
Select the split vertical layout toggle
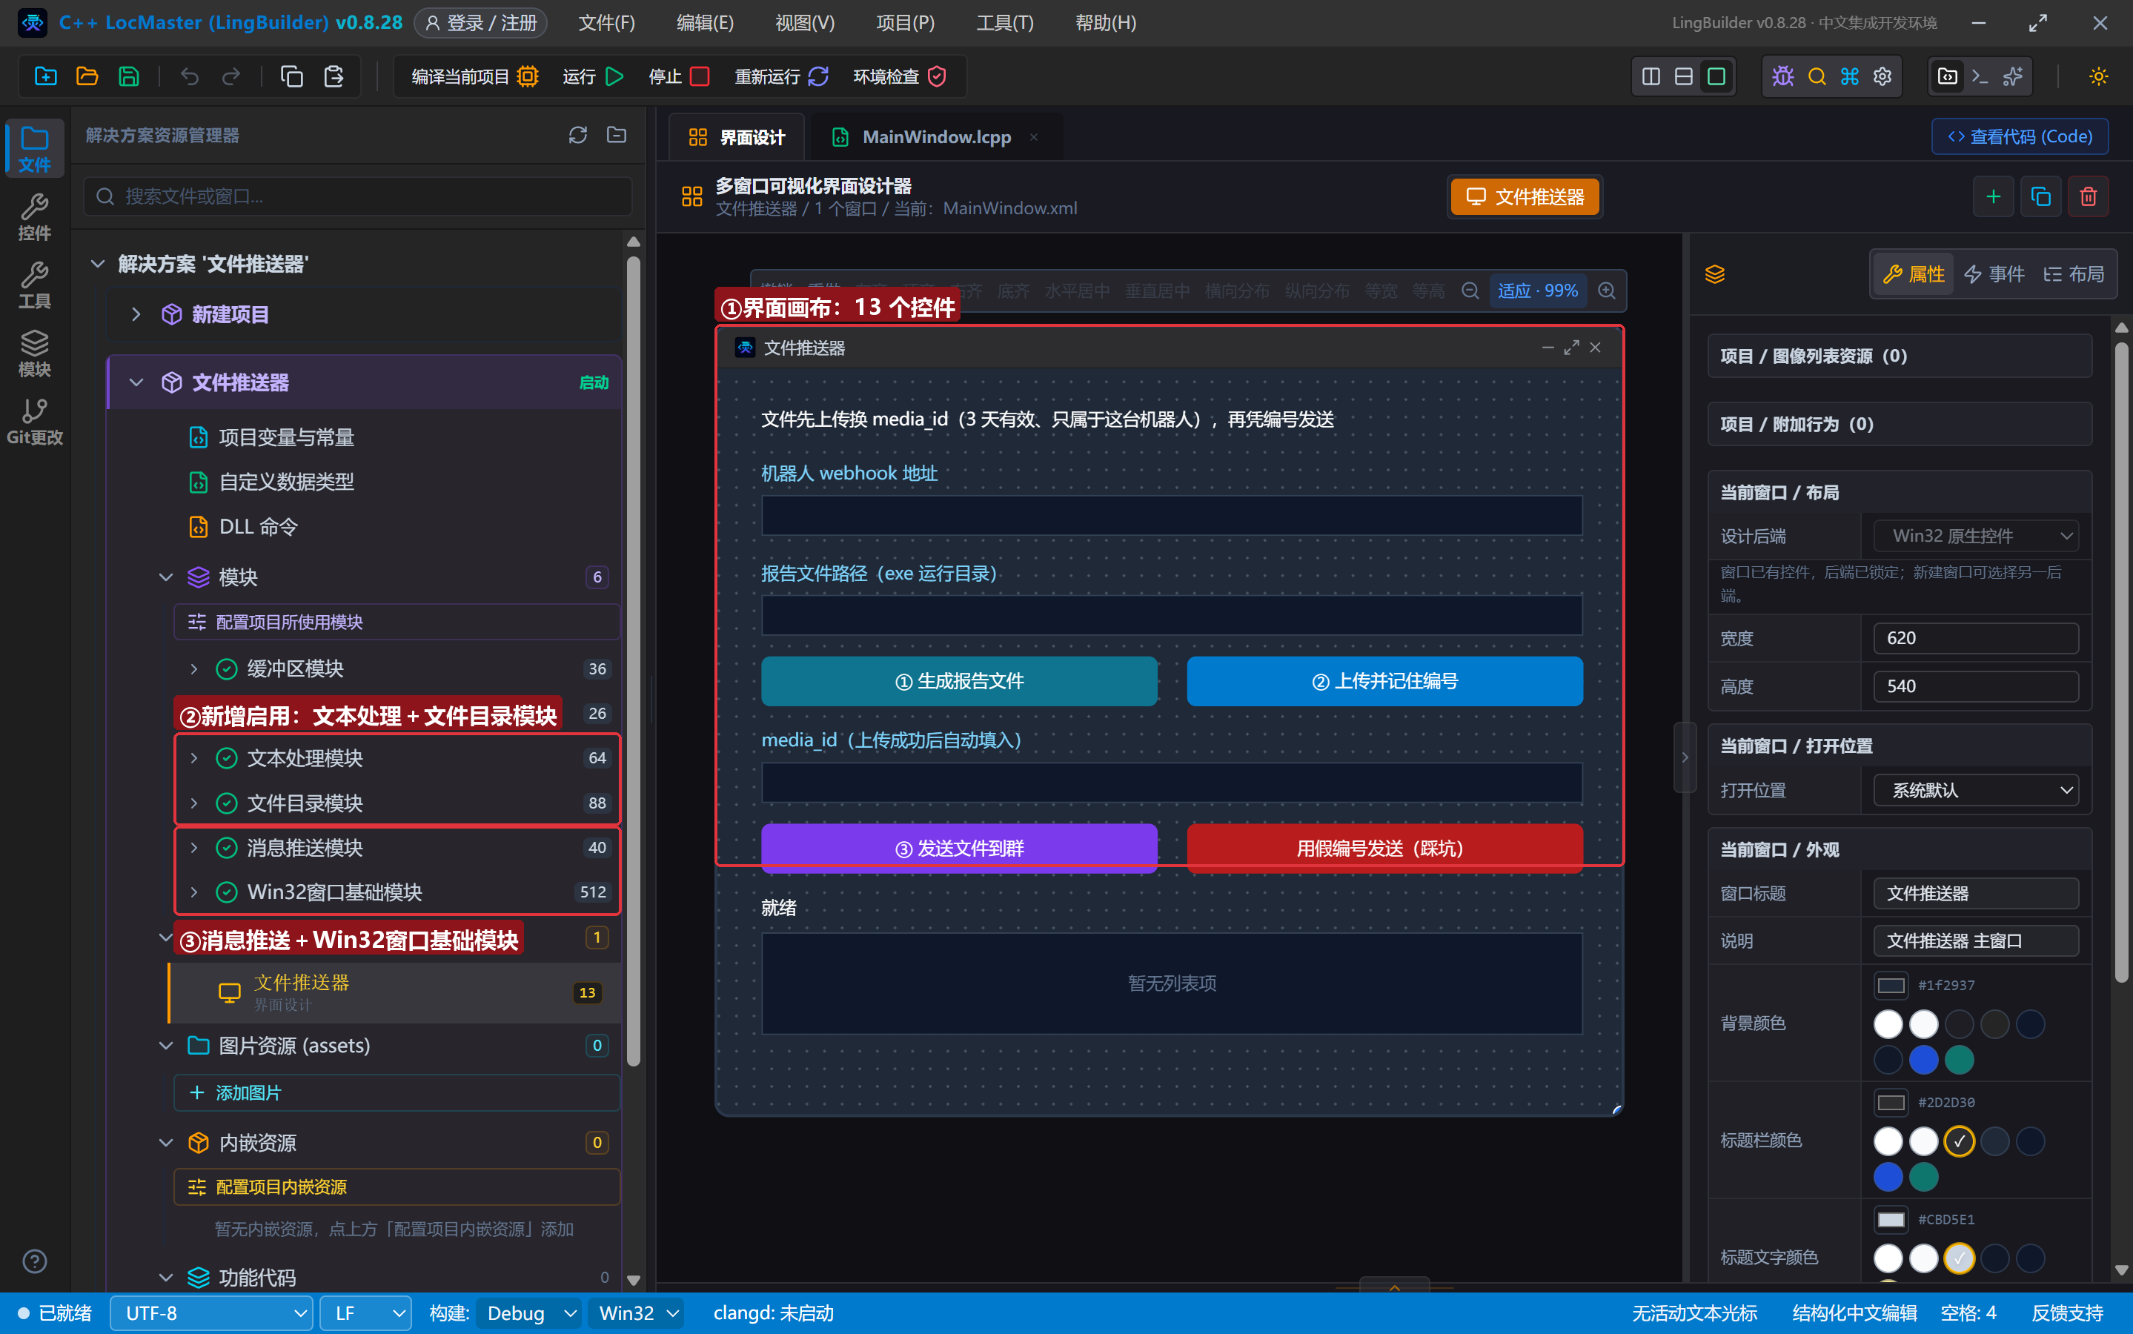pos(1651,76)
